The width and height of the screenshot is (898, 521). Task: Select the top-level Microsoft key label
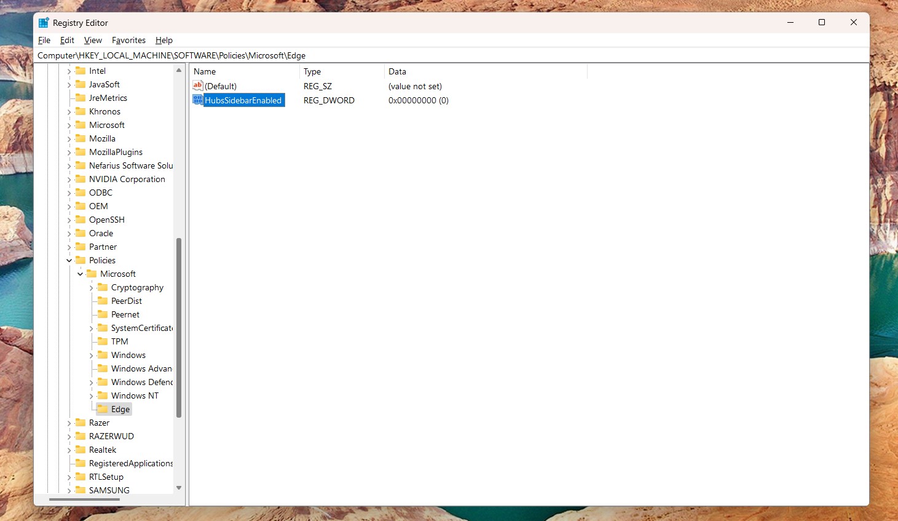(107, 125)
